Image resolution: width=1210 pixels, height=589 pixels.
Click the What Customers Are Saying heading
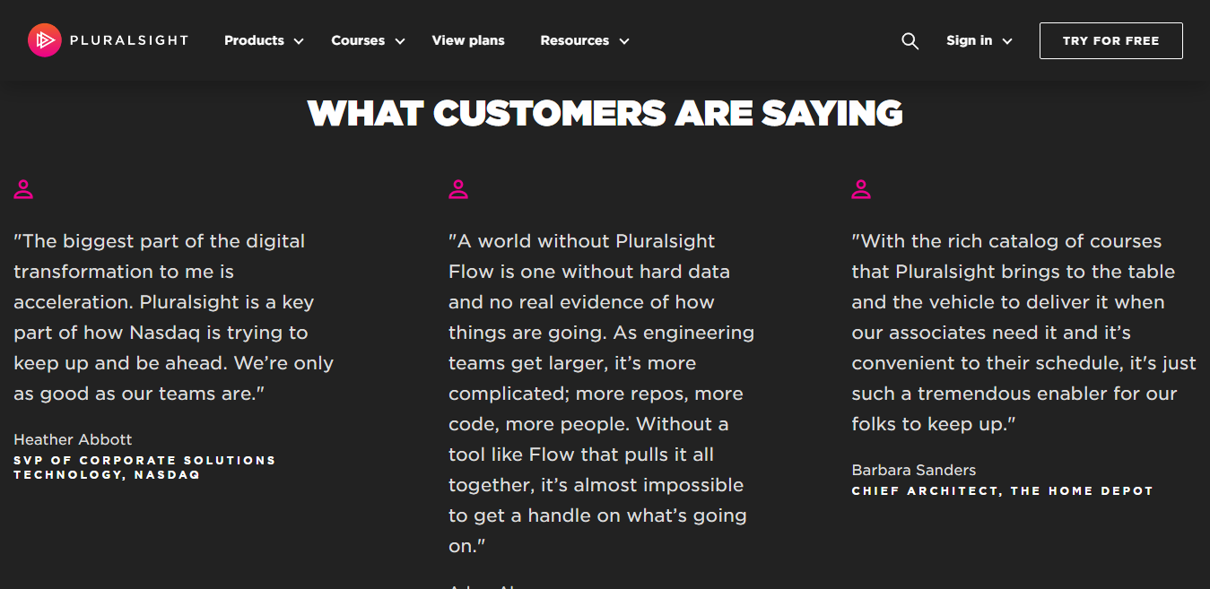[605, 113]
